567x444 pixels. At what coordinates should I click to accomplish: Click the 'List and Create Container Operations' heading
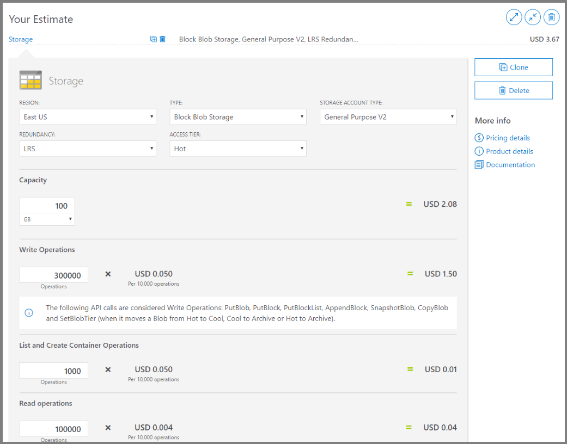coord(79,346)
